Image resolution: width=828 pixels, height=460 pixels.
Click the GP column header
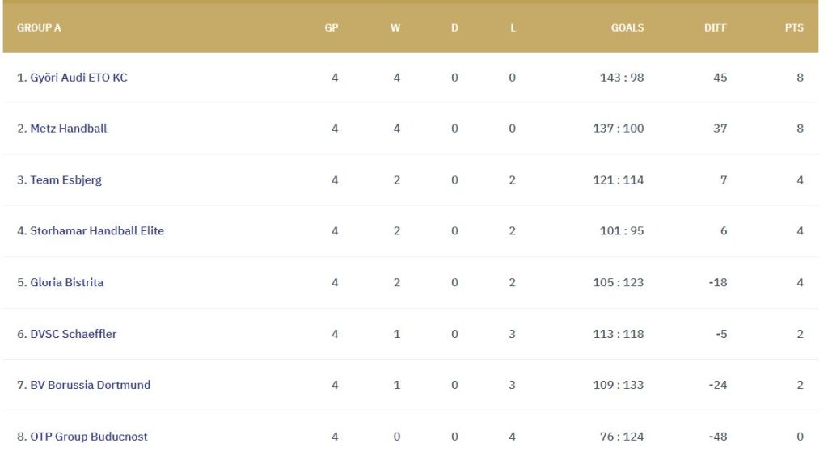click(x=332, y=27)
